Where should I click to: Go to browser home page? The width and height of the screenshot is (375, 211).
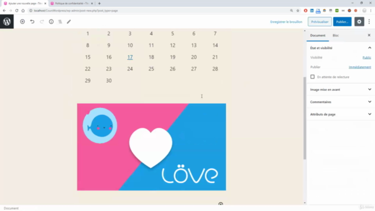coord(23,11)
